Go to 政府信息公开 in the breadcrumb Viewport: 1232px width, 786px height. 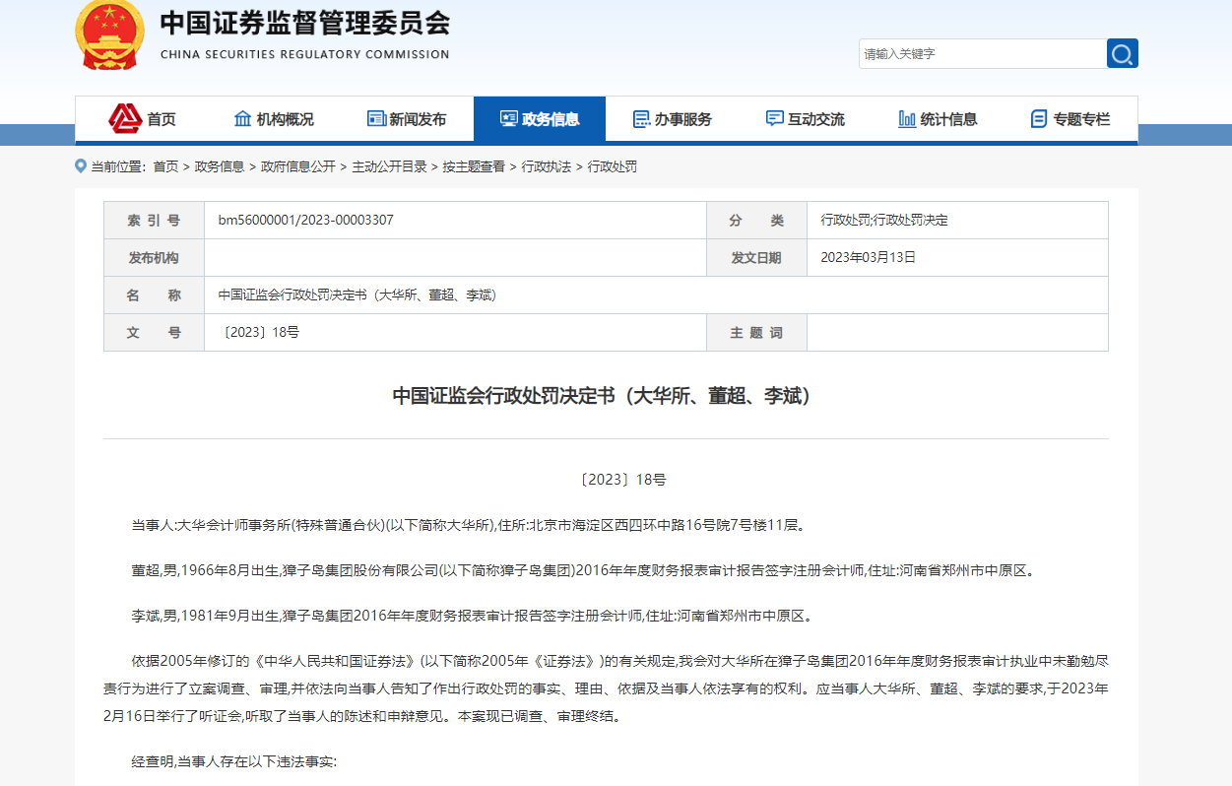click(298, 166)
